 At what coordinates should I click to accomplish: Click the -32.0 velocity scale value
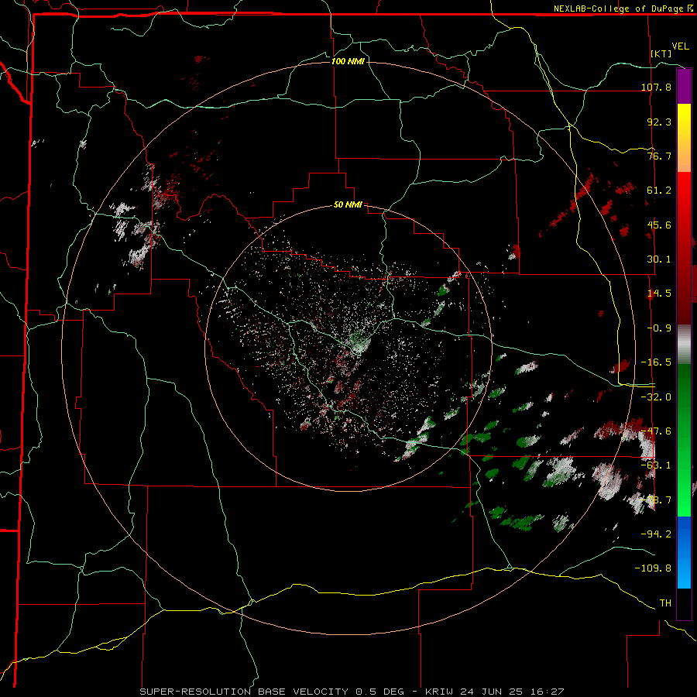[x=656, y=397]
